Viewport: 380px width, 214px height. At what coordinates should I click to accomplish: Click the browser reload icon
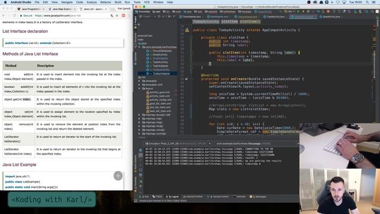(x=15, y=15)
